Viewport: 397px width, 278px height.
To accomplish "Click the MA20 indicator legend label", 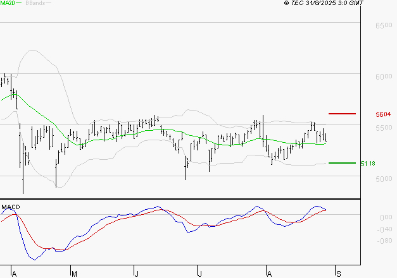I will [x=9, y=4].
